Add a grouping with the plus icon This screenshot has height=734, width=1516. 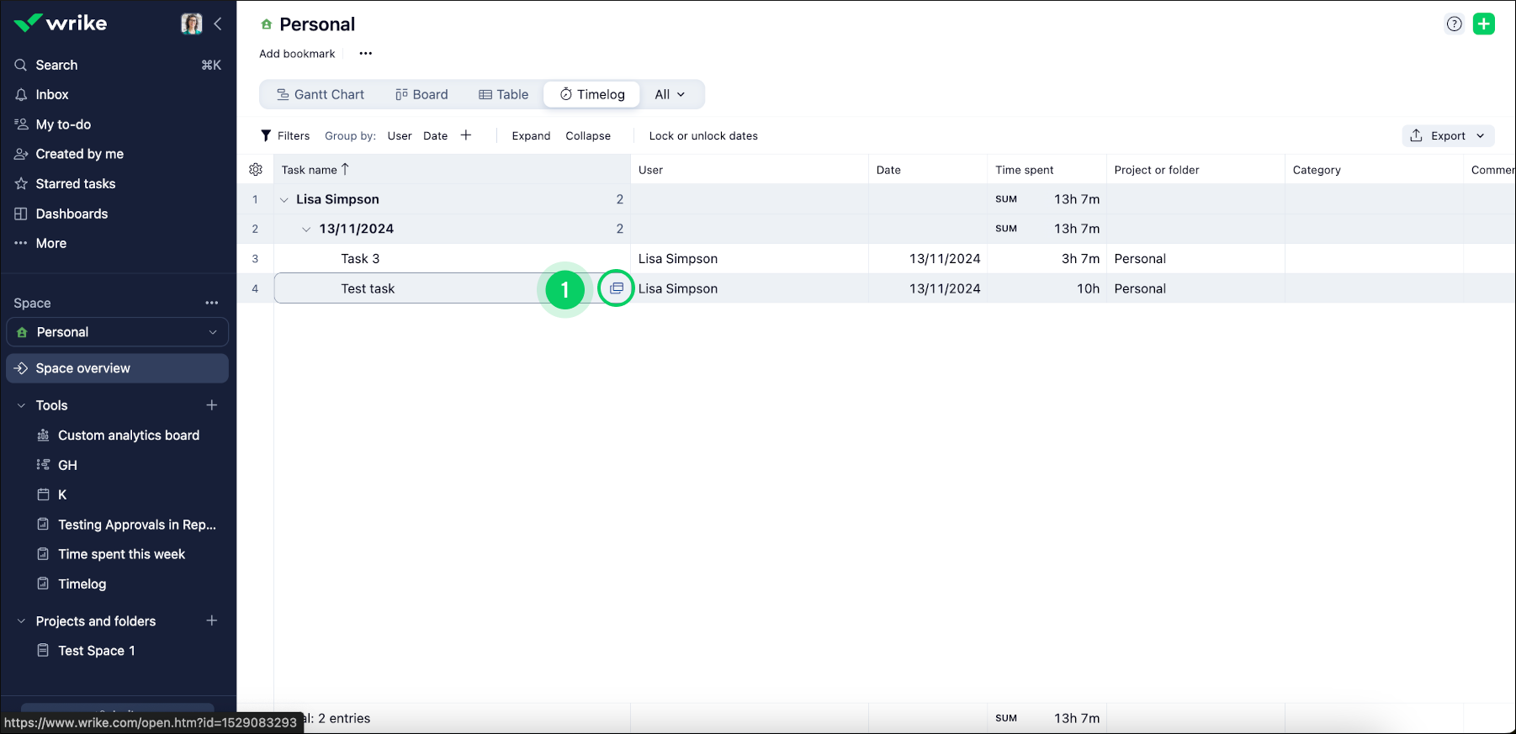[x=466, y=135]
